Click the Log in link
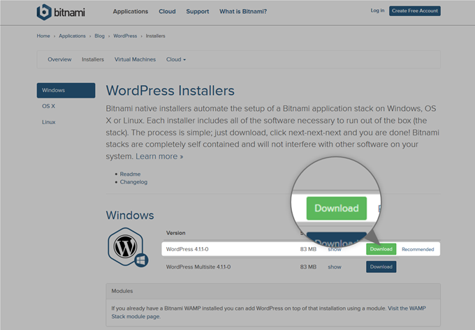Screen dimensions: 475x330 click(x=377, y=10)
